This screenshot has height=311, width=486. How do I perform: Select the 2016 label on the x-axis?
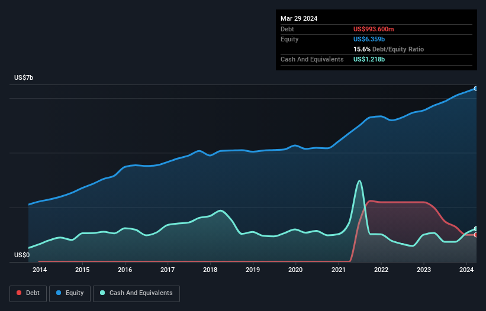click(x=125, y=270)
